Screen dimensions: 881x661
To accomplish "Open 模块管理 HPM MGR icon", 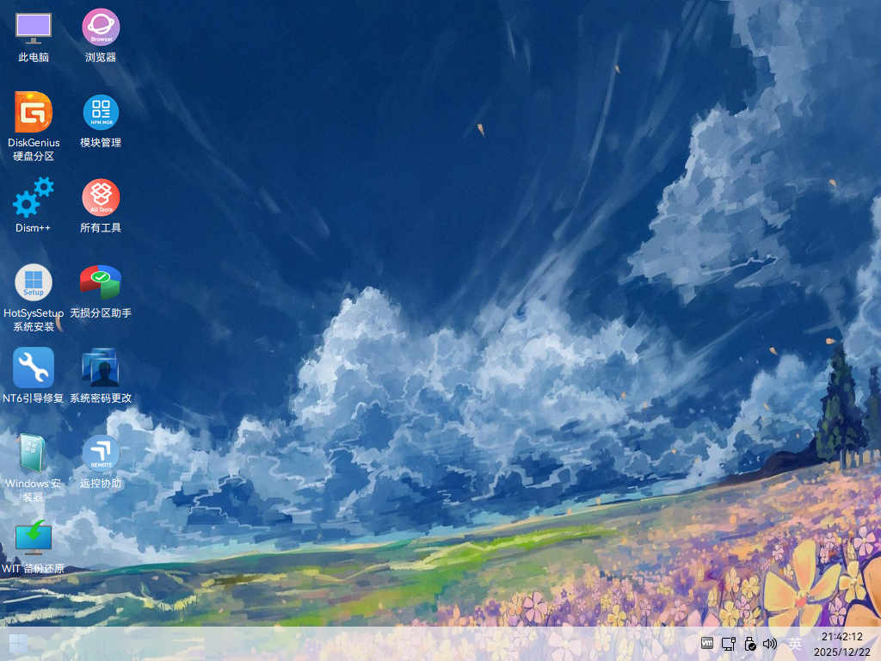I will click(x=101, y=112).
